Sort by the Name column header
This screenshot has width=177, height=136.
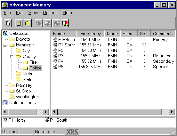(64, 34)
